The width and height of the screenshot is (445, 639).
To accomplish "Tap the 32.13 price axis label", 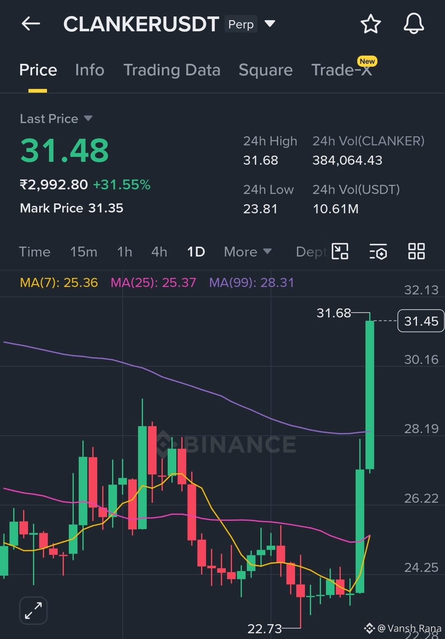I will pyautogui.click(x=421, y=290).
